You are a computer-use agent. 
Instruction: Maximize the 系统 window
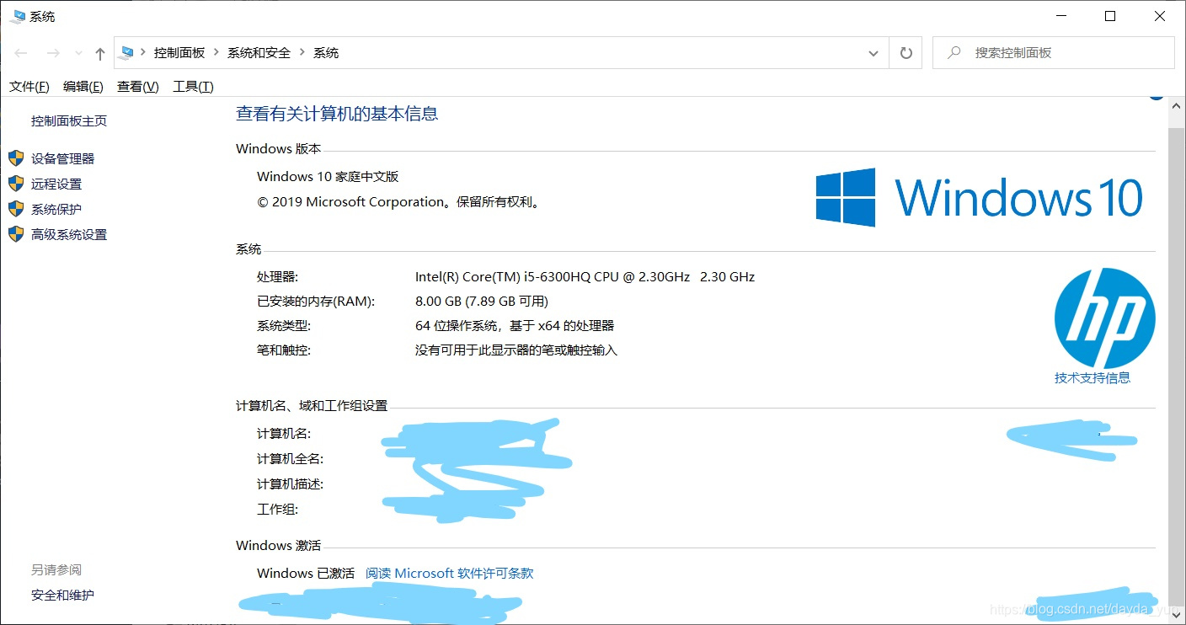click(x=1110, y=16)
